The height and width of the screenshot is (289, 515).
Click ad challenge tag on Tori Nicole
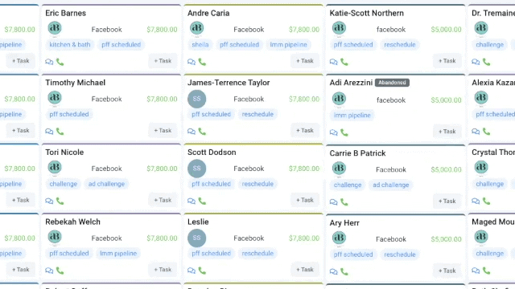click(x=106, y=184)
